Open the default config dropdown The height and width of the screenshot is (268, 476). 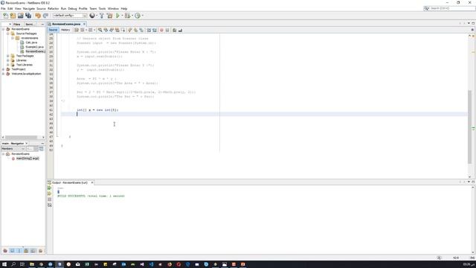pyautogui.click(x=70, y=16)
